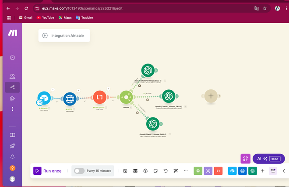Open the Airtable Watch Records module
Viewport: 289px width, 187px height.
[x=44, y=98]
